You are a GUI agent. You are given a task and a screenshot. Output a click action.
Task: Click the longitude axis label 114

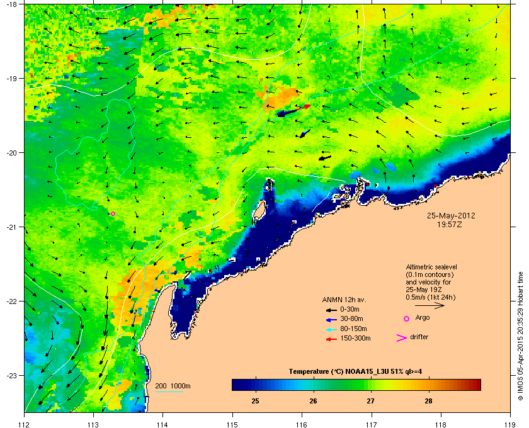point(162,424)
